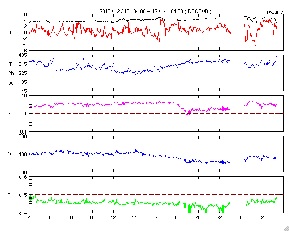Click the "1e+5" temperature tick
The width and height of the screenshot is (289, 231).
[x=22, y=195]
